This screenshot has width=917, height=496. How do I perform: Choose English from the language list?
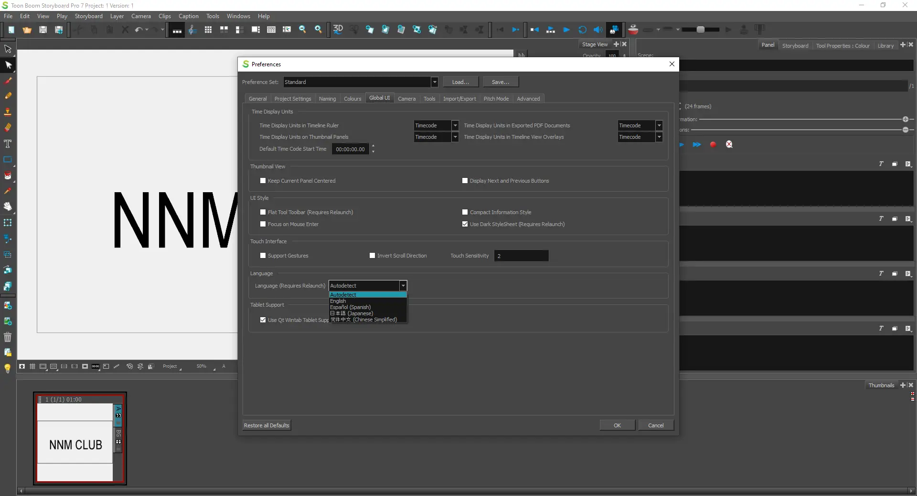[368, 301]
